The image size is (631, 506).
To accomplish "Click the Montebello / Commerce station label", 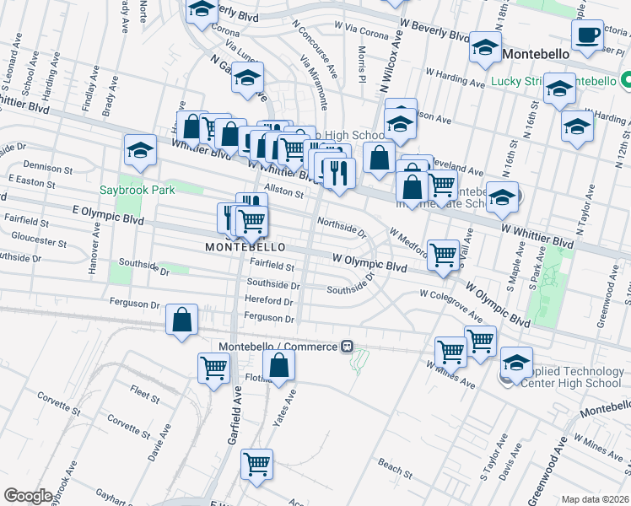I will click(x=278, y=347).
